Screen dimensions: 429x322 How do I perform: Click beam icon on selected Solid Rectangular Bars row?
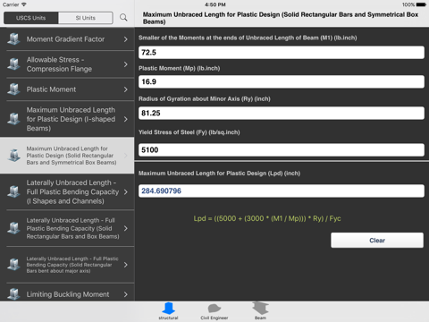coord(13,155)
